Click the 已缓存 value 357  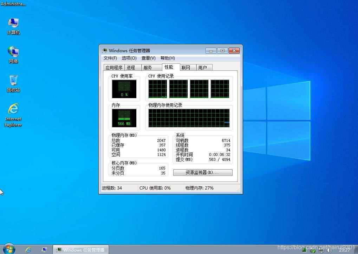click(162, 145)
